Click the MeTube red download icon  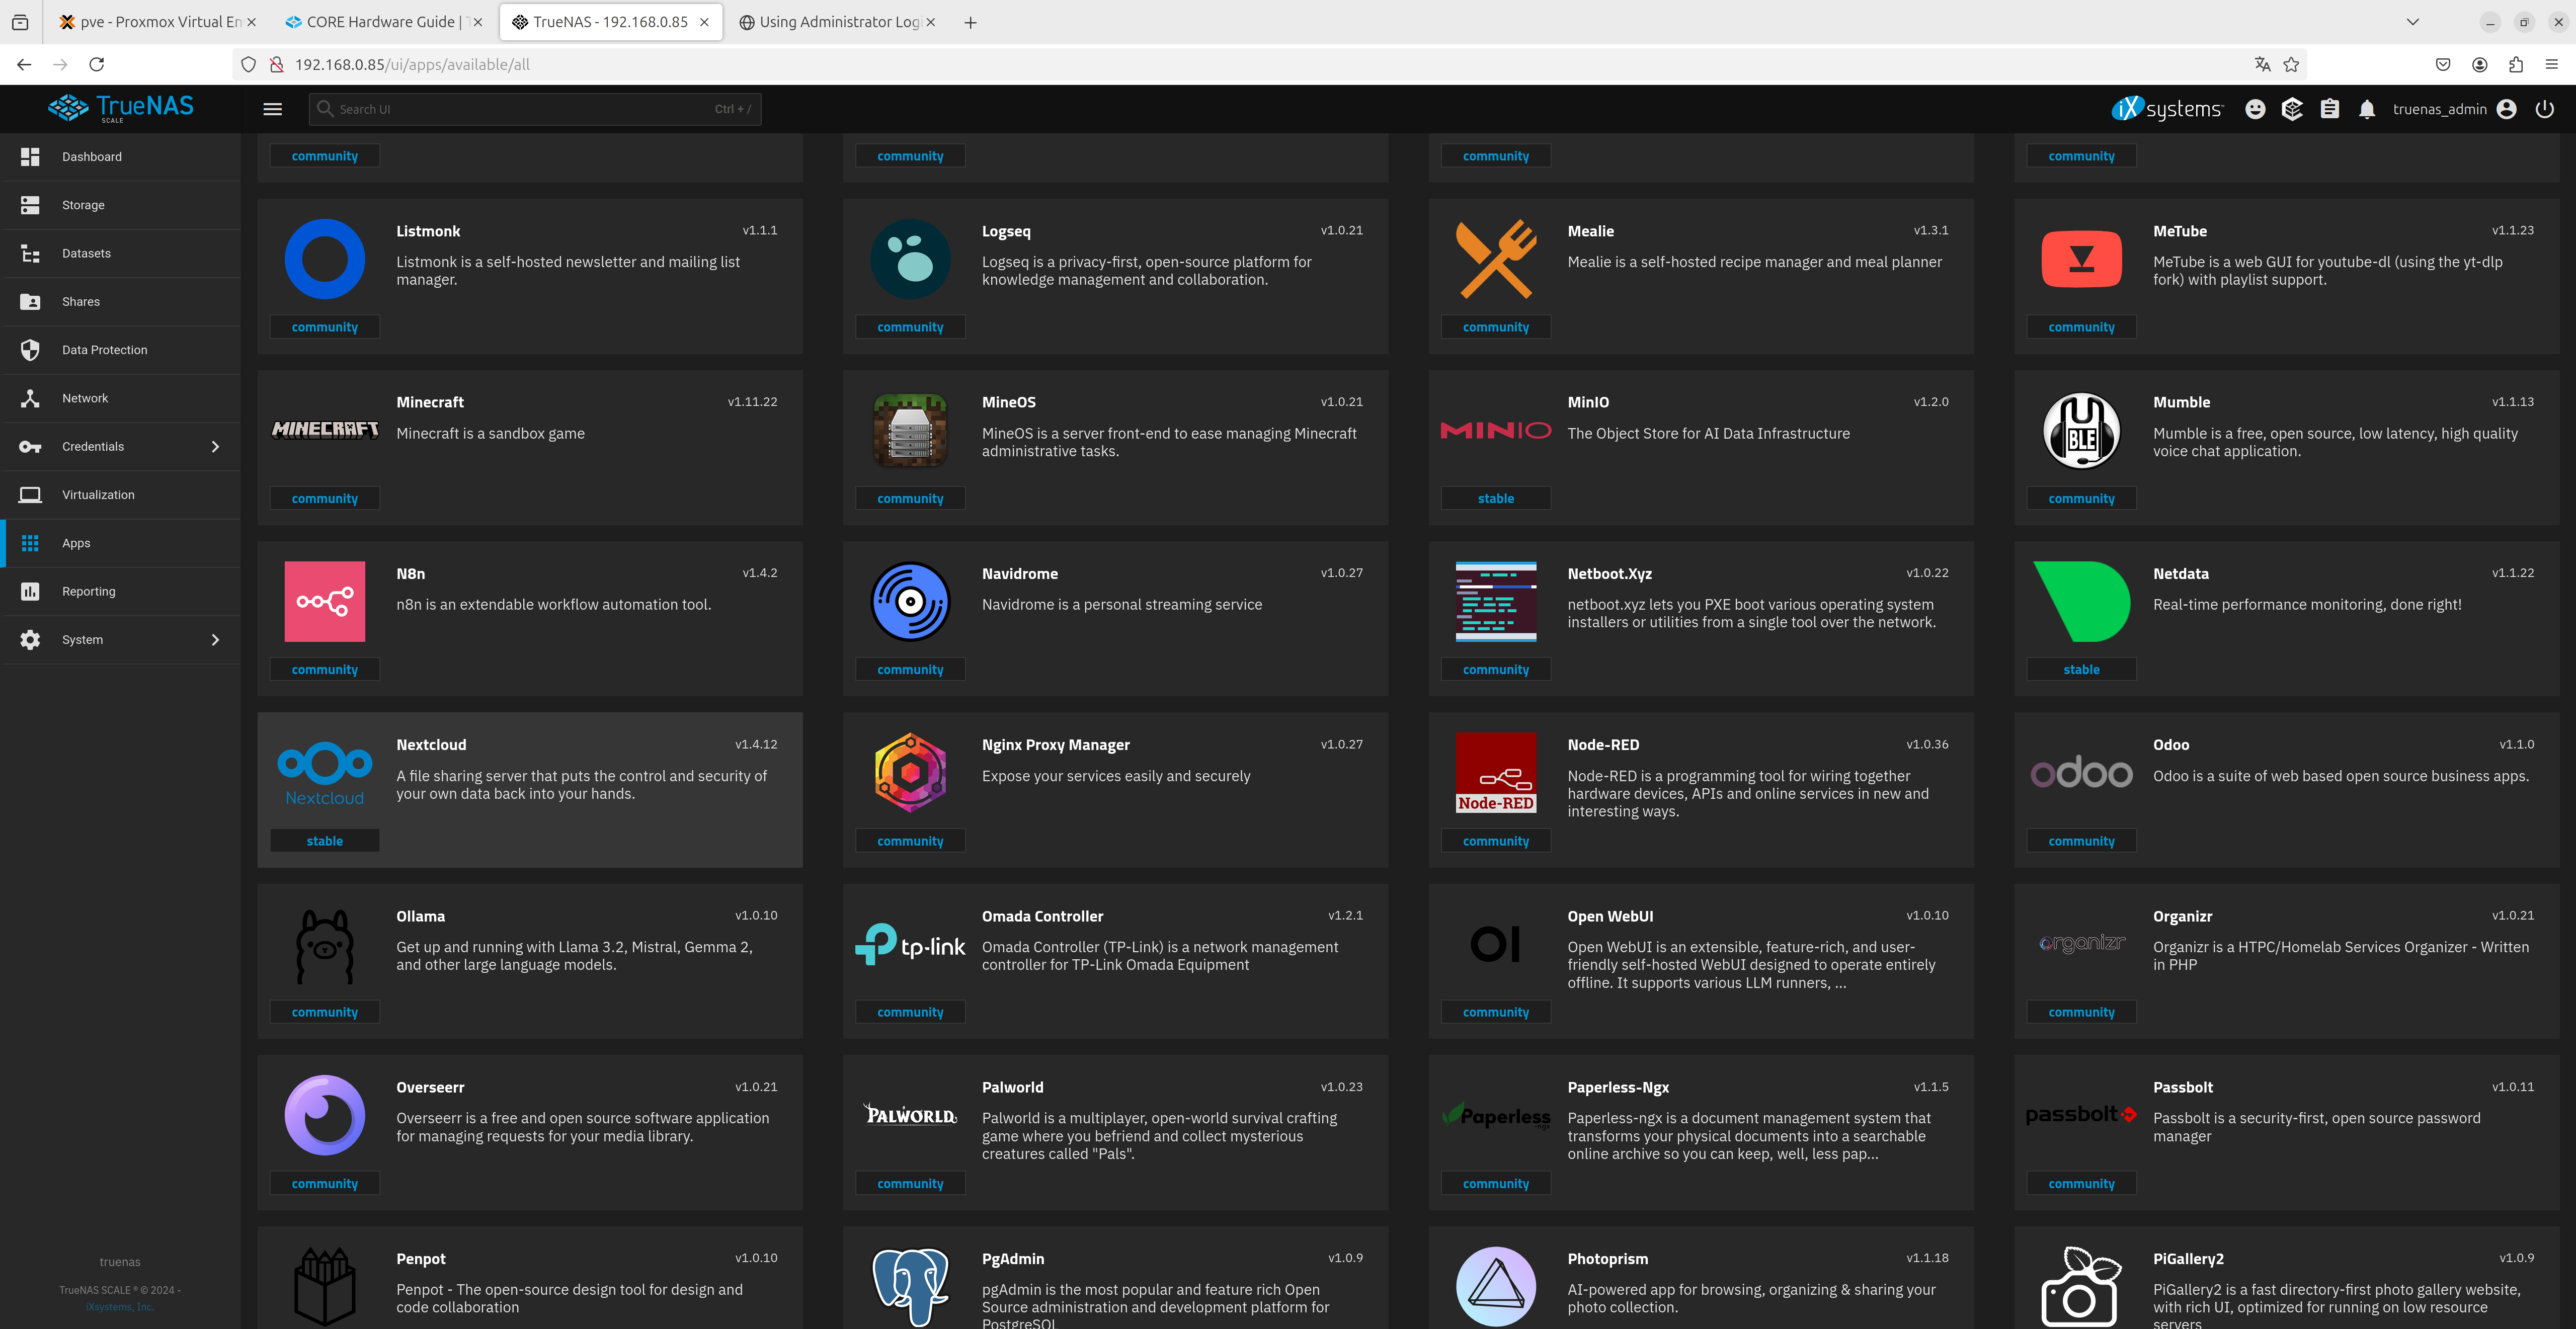click(x=2081, y=259)
